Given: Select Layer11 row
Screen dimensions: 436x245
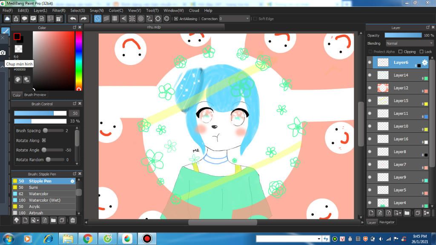Looking at the screenshot, I should tap(398, 113).
